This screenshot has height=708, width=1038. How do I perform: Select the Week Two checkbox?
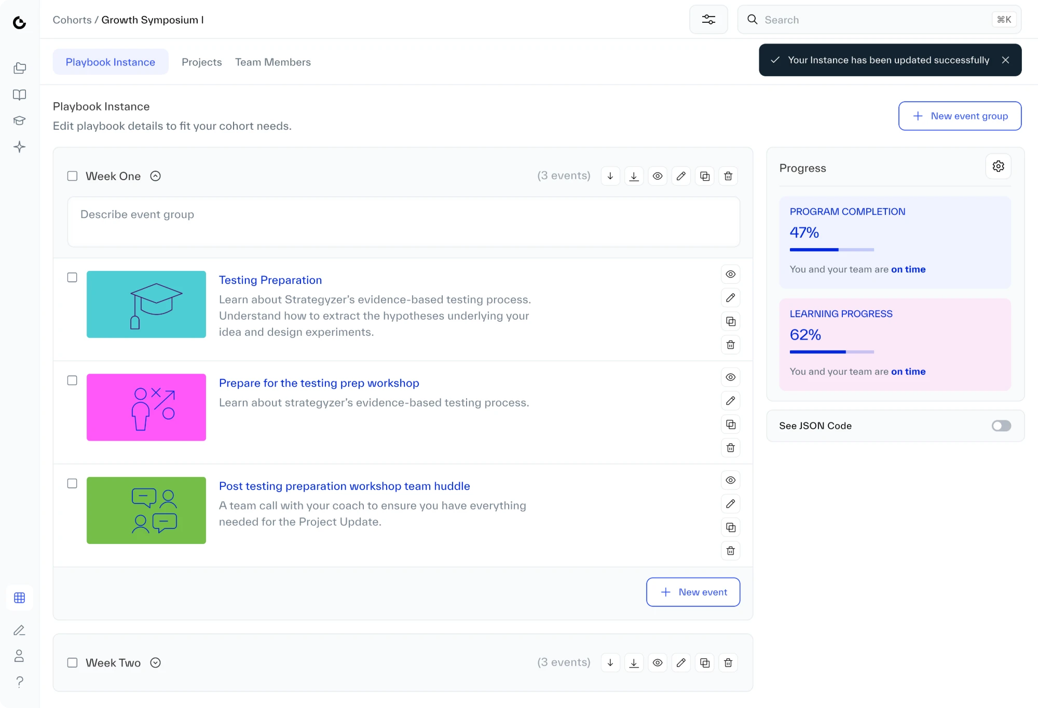click(x=73, y=662)
